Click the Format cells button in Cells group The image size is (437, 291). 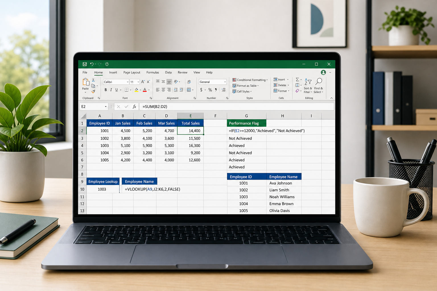[x=281, y=91]
